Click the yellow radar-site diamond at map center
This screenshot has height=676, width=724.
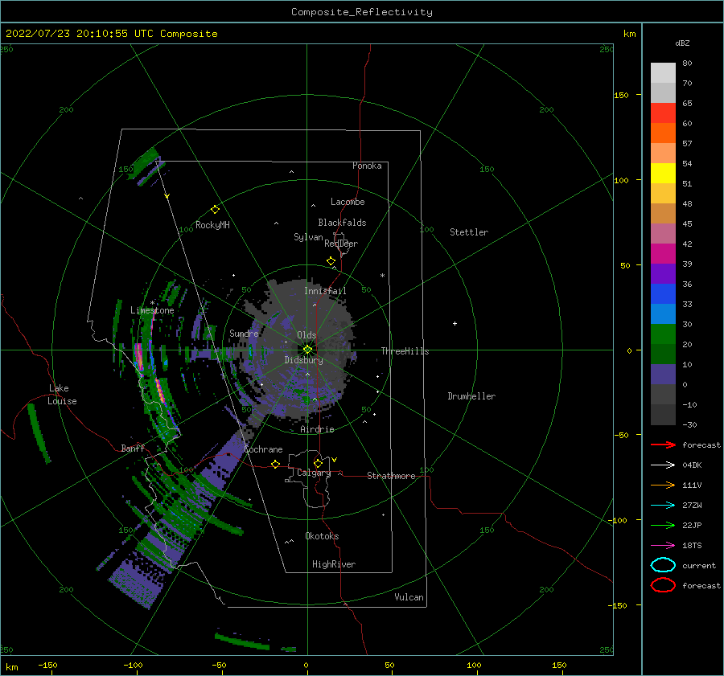(x=307, y=350)
